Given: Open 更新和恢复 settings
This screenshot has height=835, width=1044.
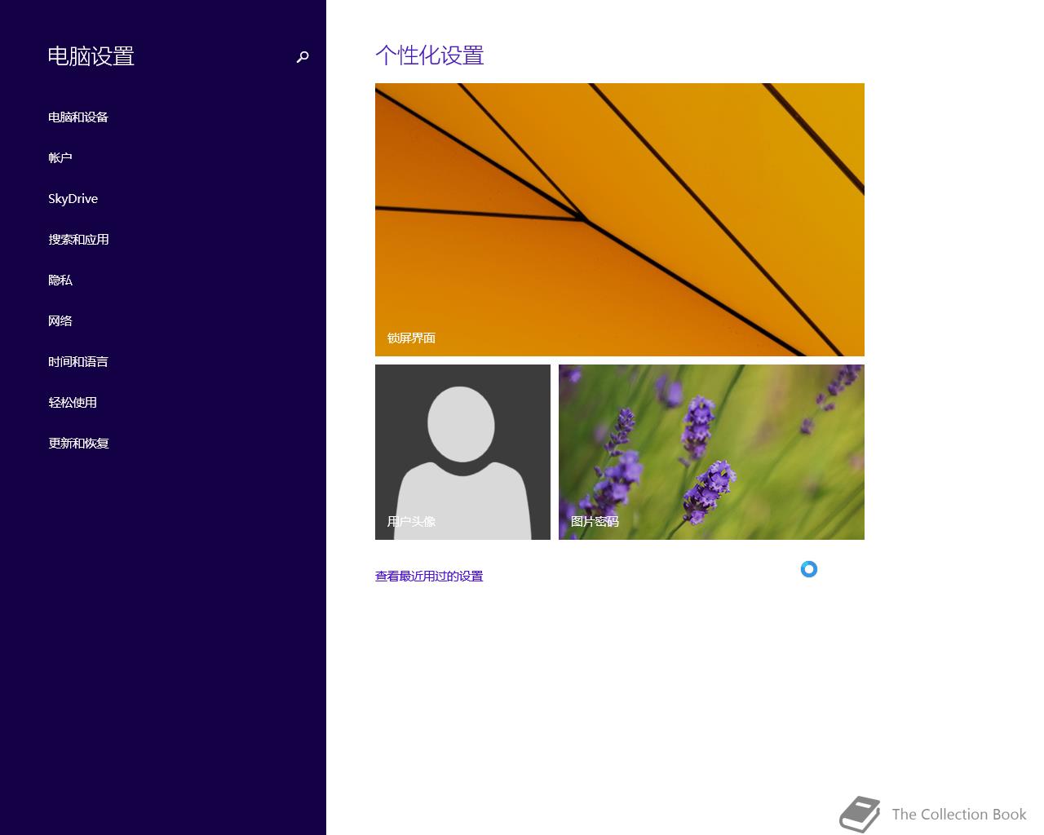Looking at the screenshot, I should pos(78,444).
